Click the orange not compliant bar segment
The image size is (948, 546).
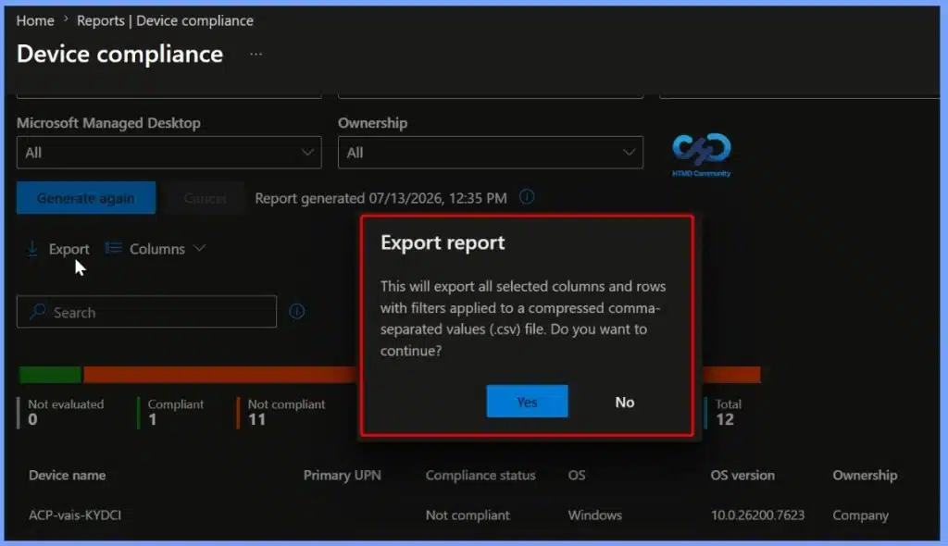coord(220,375)
